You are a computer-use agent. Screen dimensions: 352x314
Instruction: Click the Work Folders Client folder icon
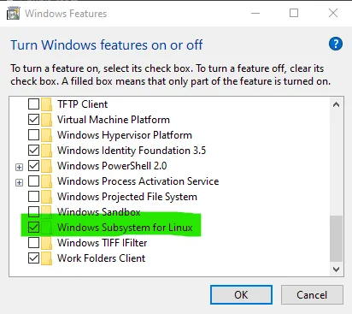(46, 258)
